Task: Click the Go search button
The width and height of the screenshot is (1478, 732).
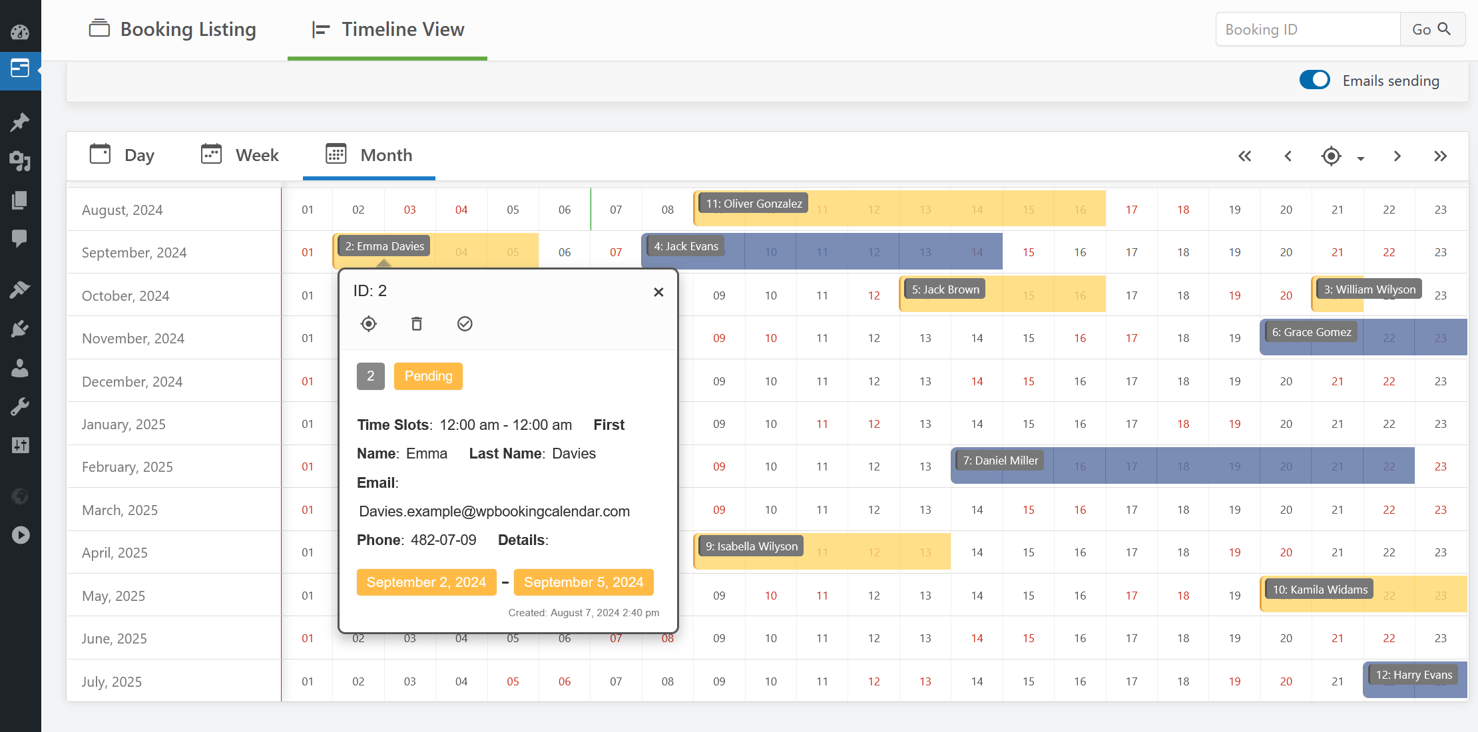Action: pyautogui.click(x=1431, y=29)
